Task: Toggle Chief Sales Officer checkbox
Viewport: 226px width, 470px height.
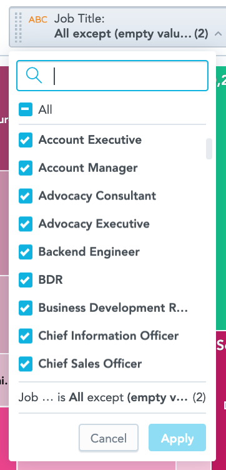Action: (x=26, y=364)
